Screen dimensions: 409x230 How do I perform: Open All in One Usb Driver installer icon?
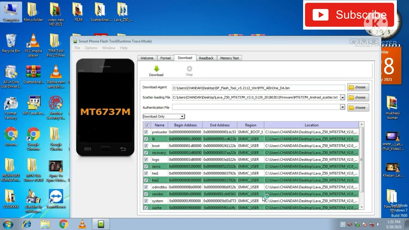tap(11, 77)
